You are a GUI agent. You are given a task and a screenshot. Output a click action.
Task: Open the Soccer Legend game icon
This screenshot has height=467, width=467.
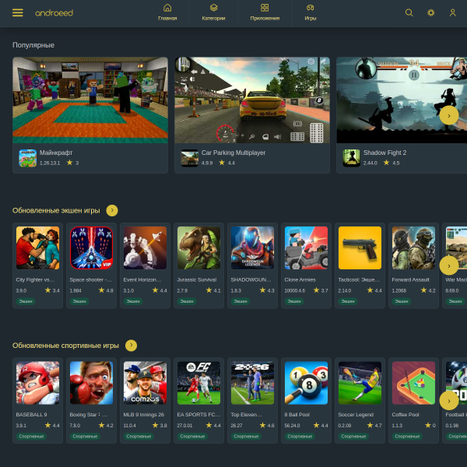click(360, 383)
